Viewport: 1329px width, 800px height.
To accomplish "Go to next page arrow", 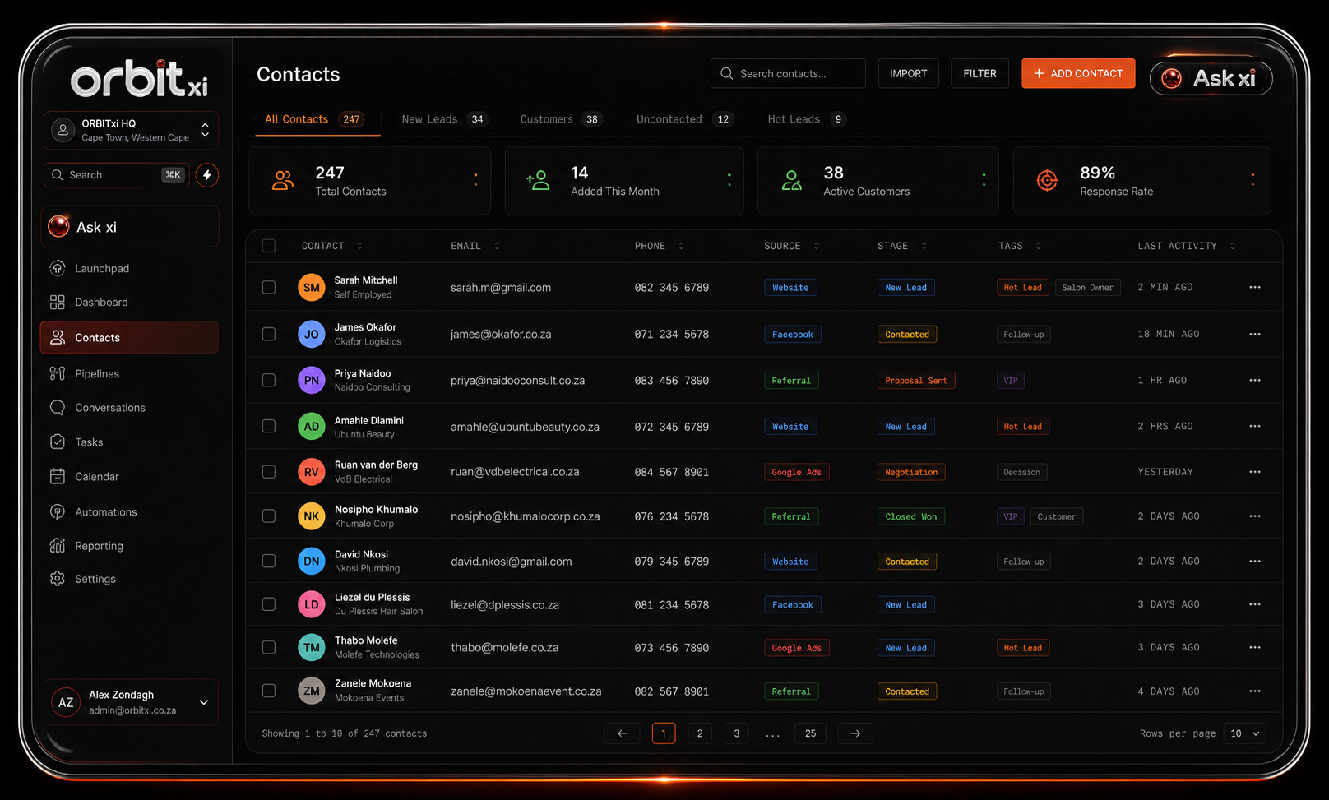I will pyautogui.click(x=855, y=733).
